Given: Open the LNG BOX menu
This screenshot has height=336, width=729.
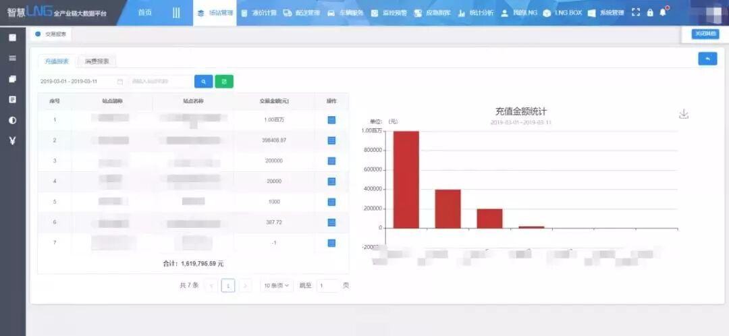Looking at the screenshot, I should (562, 13).
